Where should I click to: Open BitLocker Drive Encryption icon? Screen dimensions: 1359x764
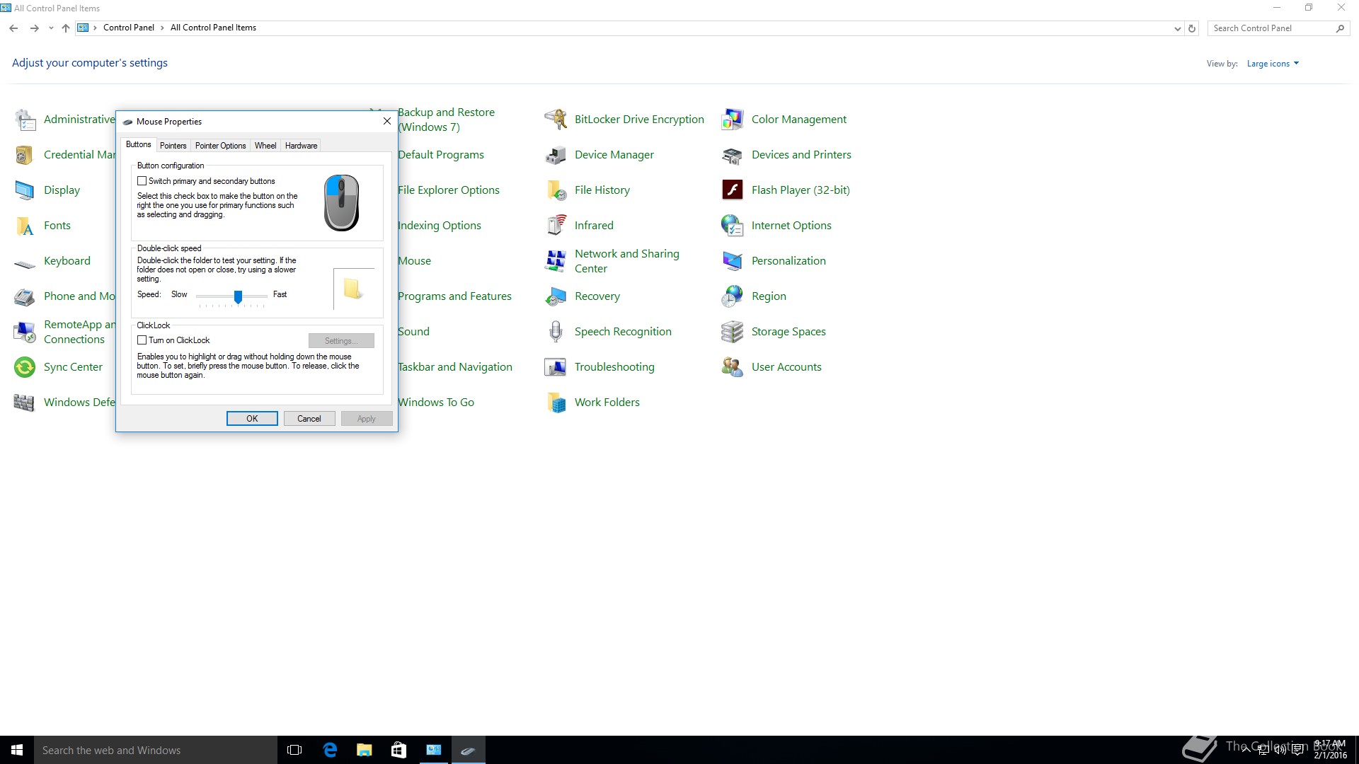(556, 120)
